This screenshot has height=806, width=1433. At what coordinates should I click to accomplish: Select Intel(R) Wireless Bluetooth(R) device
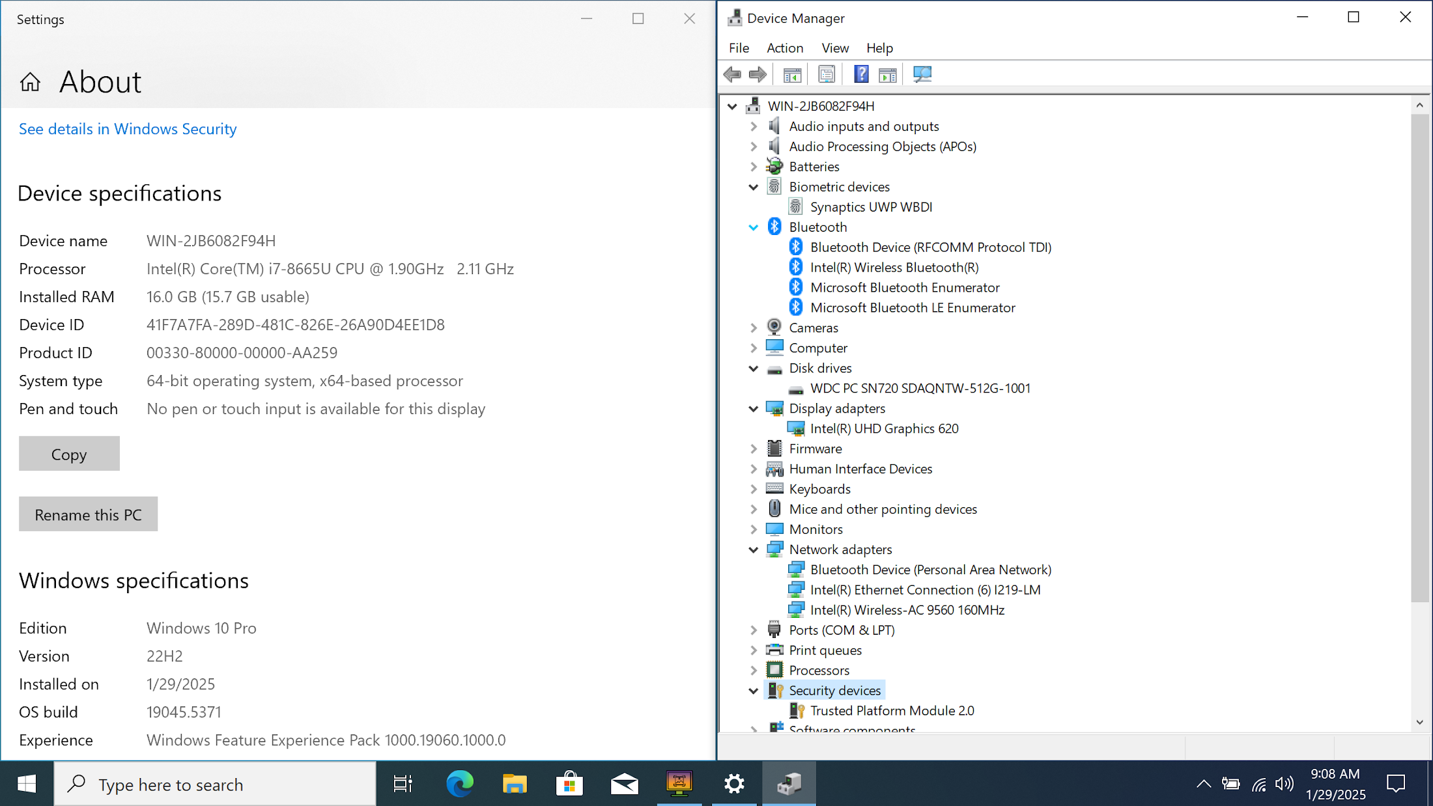(894, 268)
